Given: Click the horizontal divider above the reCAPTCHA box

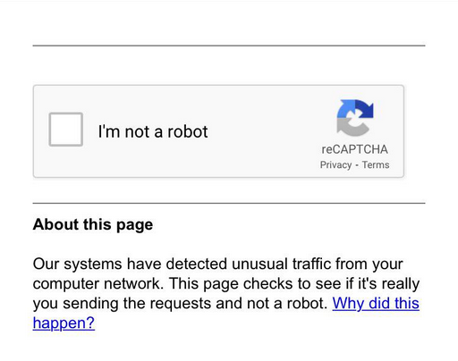Looking at the screenshot, I should point(229,46).
